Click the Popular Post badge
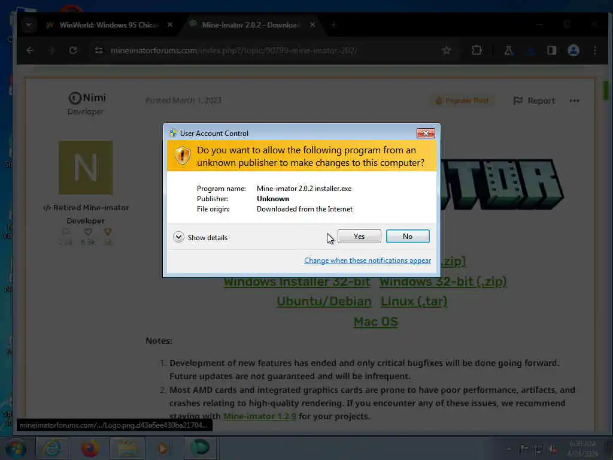Viewport: 613px width, 460px height. pos(462,101)
